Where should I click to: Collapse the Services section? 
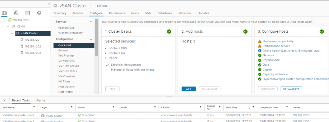[91, 22]
